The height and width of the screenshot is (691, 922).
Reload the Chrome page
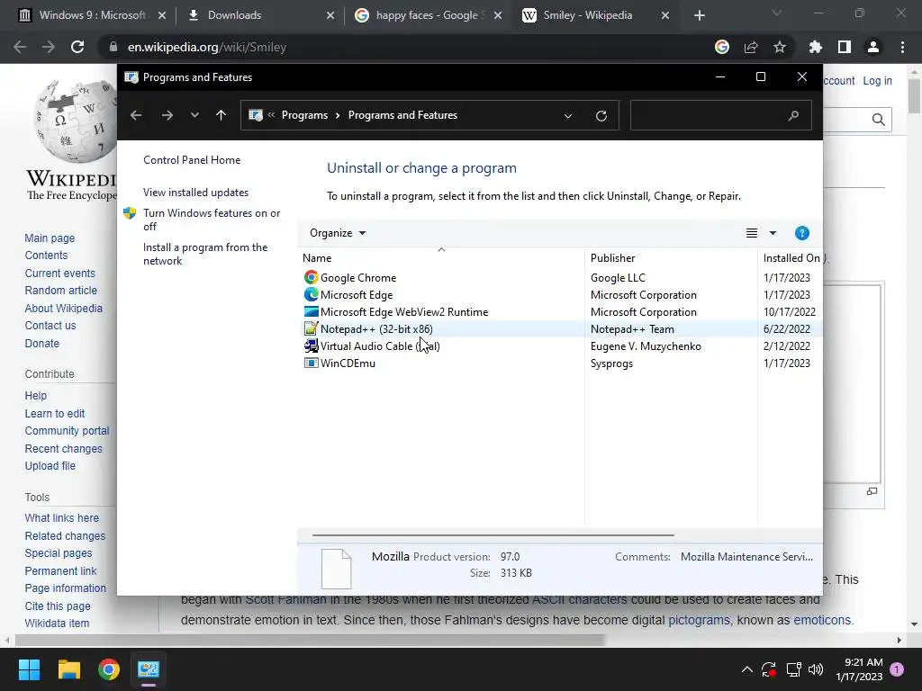coord(77,47)
